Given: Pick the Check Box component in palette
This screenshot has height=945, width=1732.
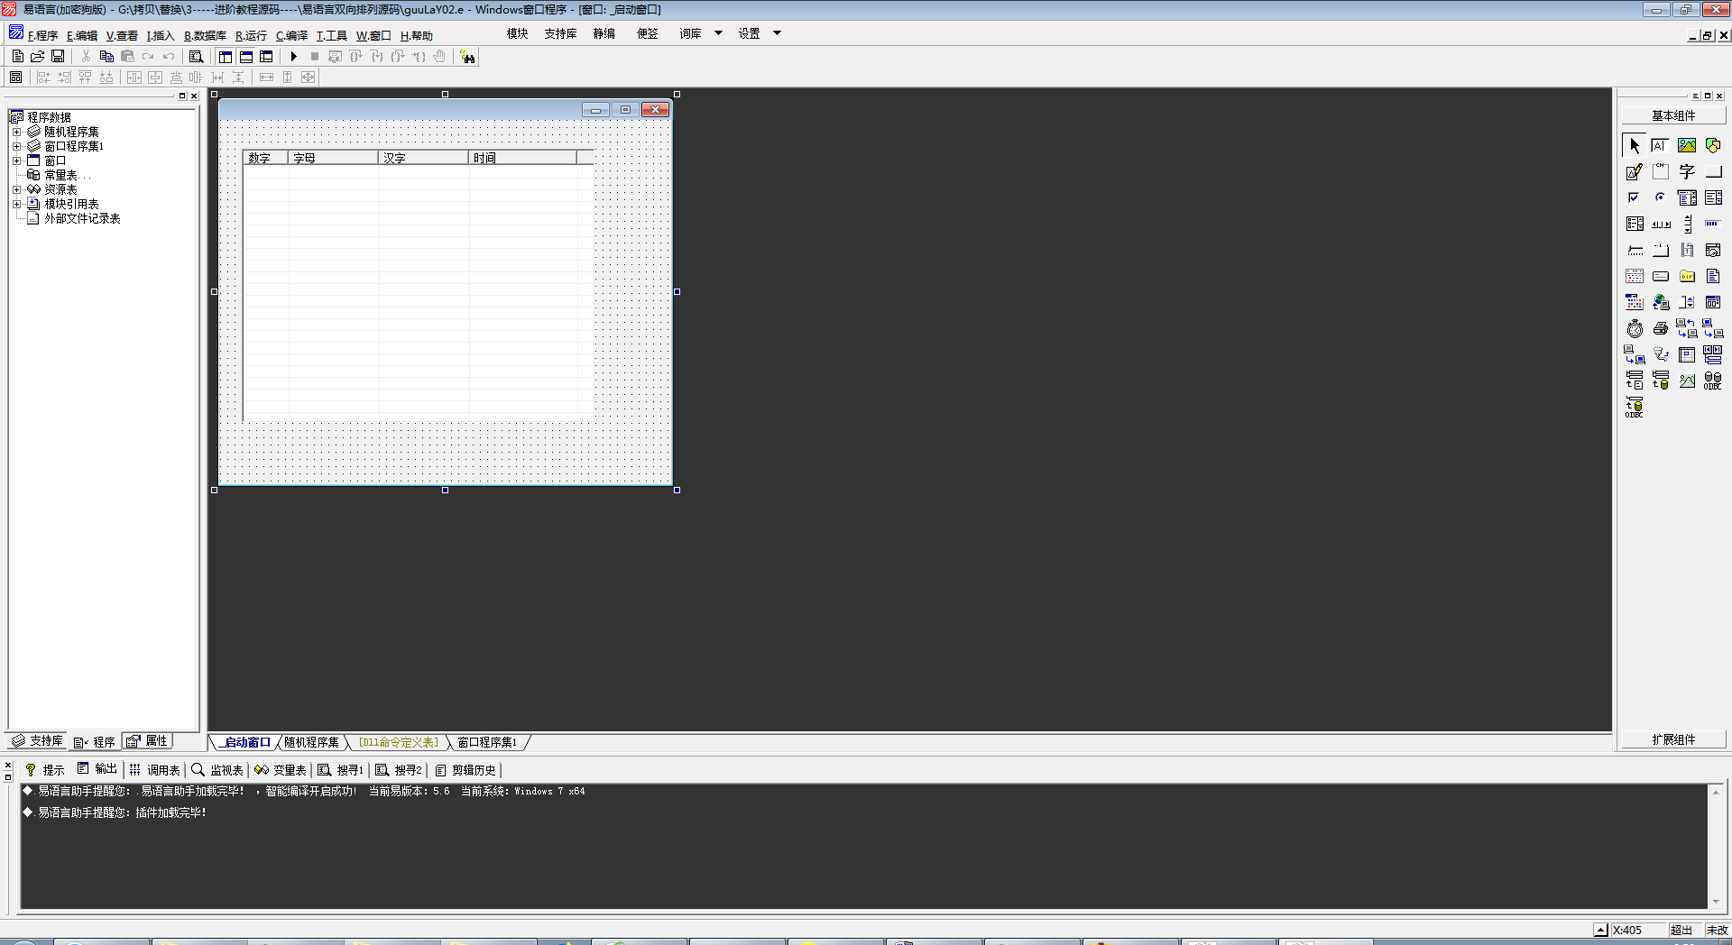Looking at the screenshot, I should tap(1635, 197).
